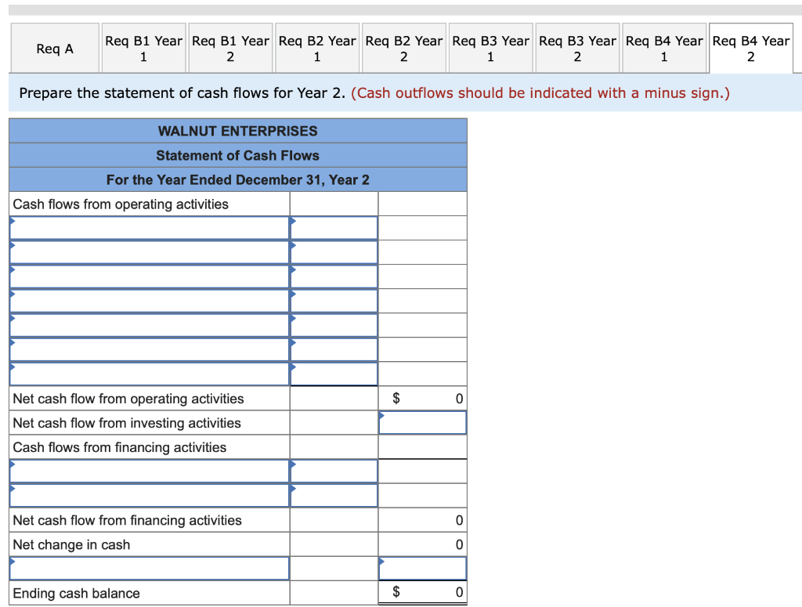Open first operating activities label dropdown
802x607 pixels.
coord(149,228)
